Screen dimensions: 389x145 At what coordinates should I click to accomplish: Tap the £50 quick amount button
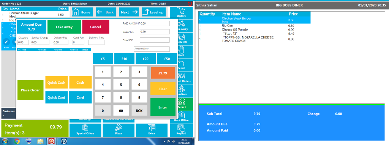(x=167, y=59)
